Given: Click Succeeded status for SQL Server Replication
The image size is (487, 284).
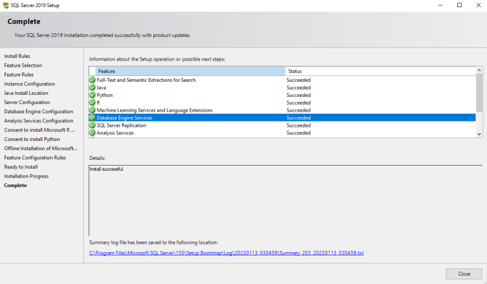Looking at the screenshot, I should click(x=299, y=125).
